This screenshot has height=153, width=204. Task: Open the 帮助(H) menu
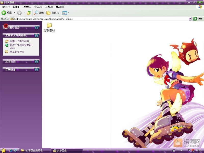tap(60, 7)
